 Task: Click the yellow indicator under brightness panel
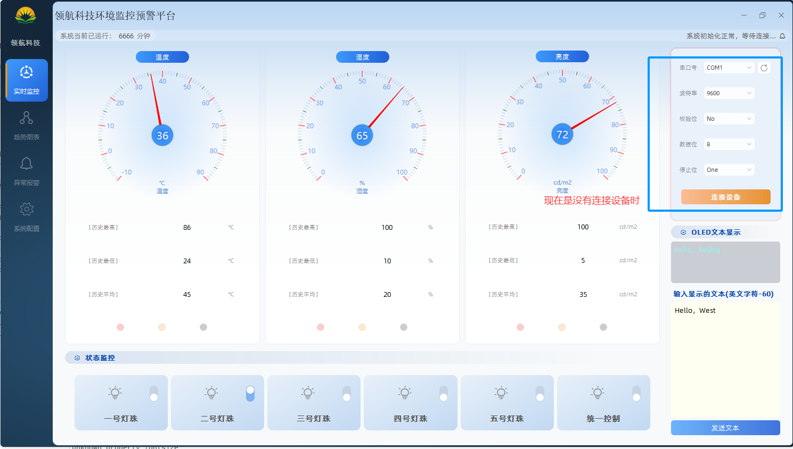tap(562, 327)
